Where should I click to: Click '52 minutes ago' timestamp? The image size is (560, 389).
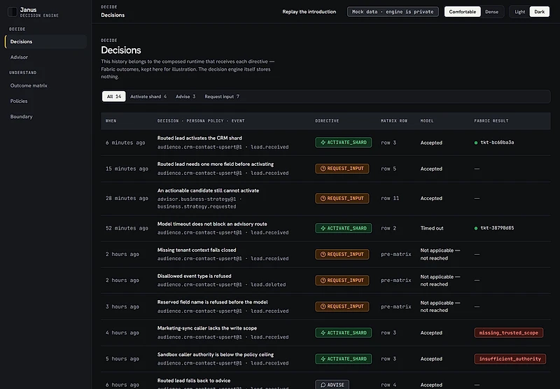tap(127, 228)
